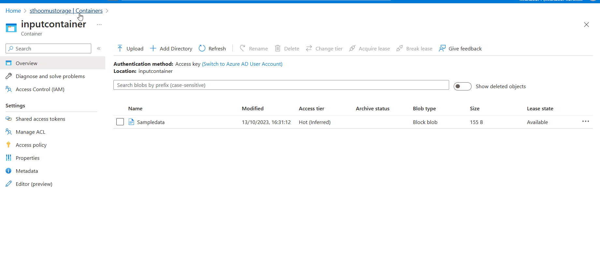Click the Rename icon in toolbar
This screenshot has width=600, height=274.
pos(242,48)
